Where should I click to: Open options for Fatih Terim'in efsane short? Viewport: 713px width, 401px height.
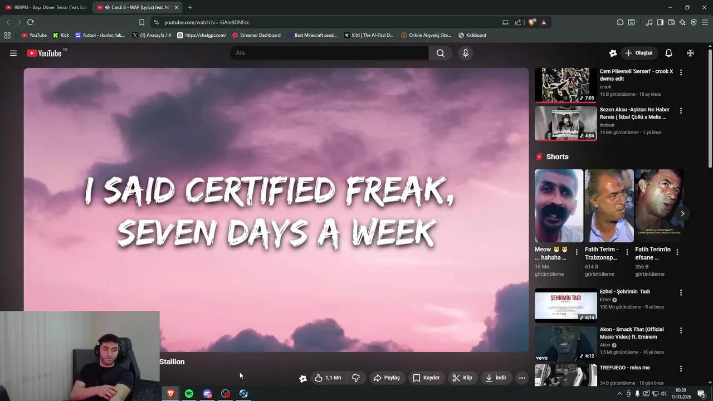tap(677, 252)
